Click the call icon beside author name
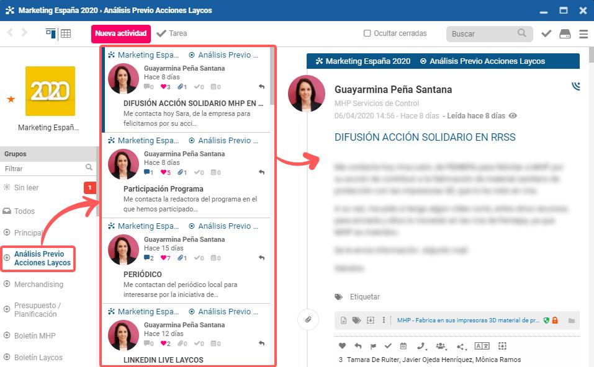 pyautogui.click(x=576, y=86)
